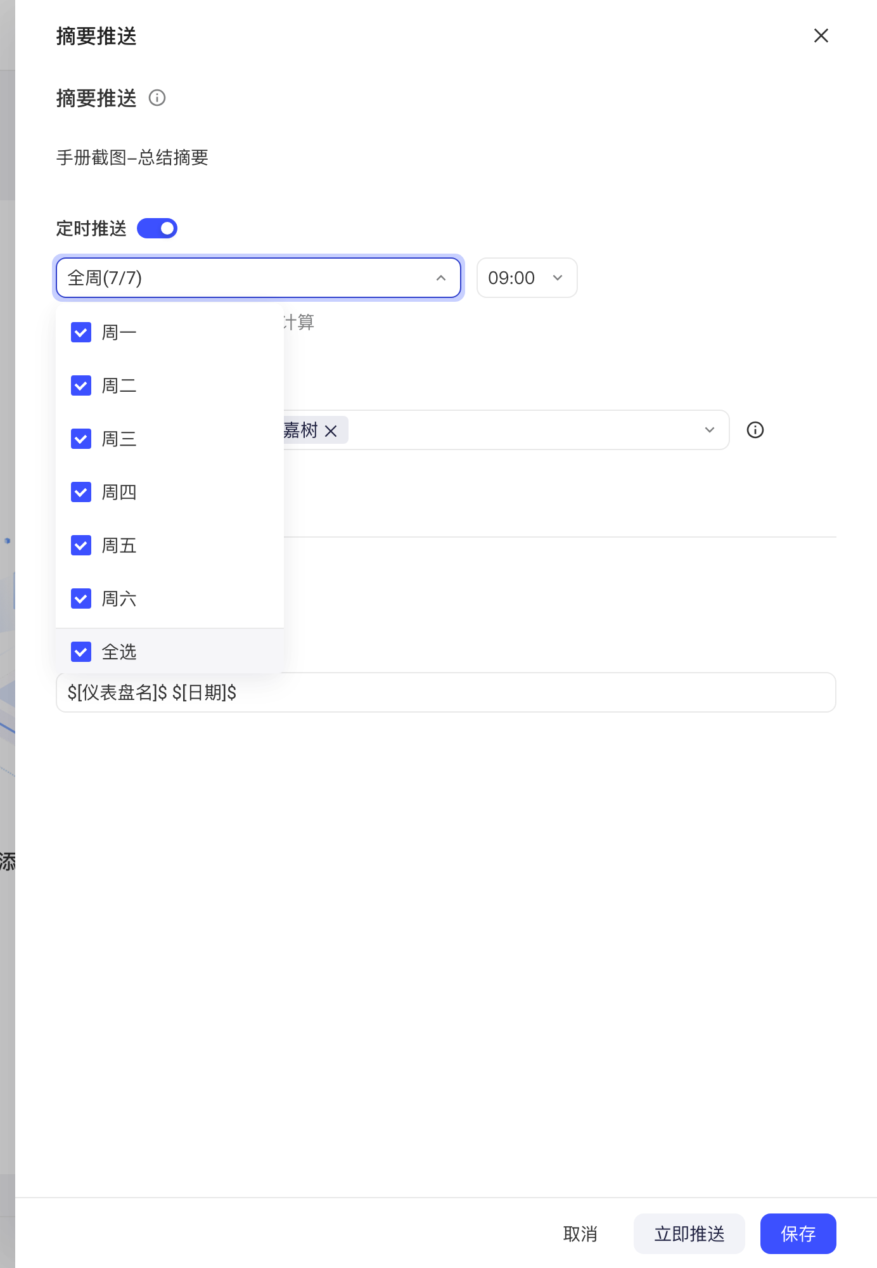Uncheck the 周二 checkbox

pos(81,385)
